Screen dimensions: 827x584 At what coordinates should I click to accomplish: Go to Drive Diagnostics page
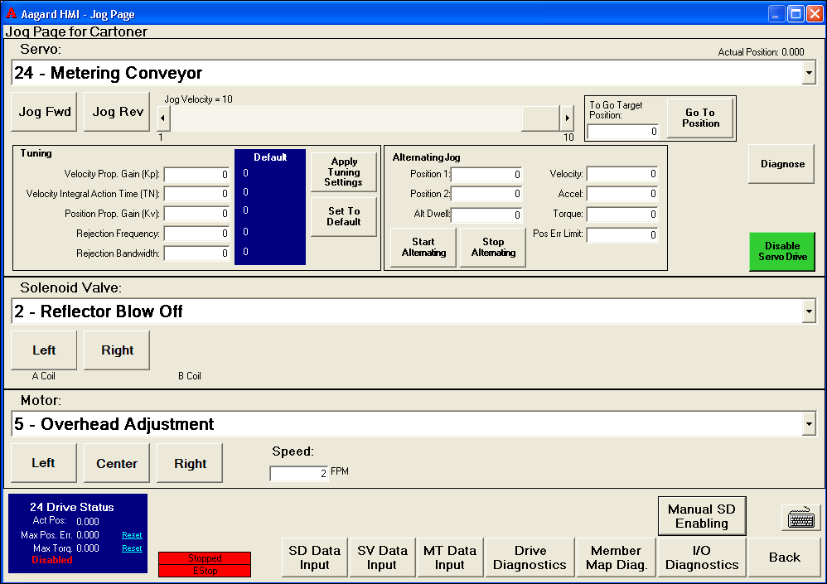pos(530,557)
